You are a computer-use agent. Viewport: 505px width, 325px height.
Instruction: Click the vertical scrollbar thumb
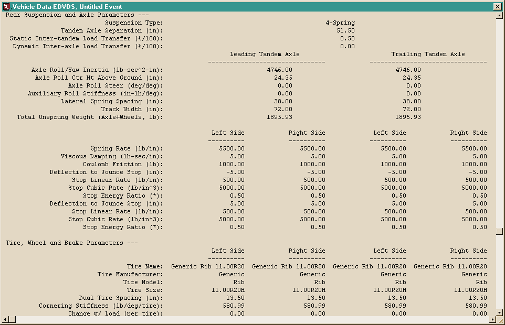(499, 232)
